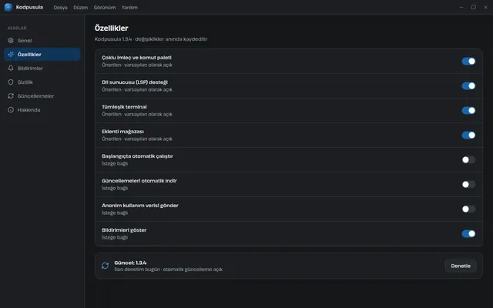Open the Dosya menu

coord(60,7)
